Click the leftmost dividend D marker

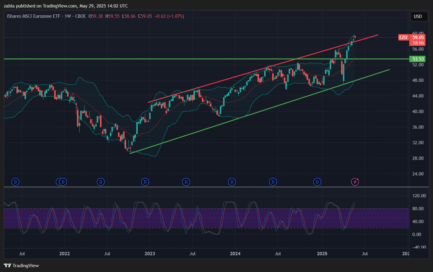point(15,182)
